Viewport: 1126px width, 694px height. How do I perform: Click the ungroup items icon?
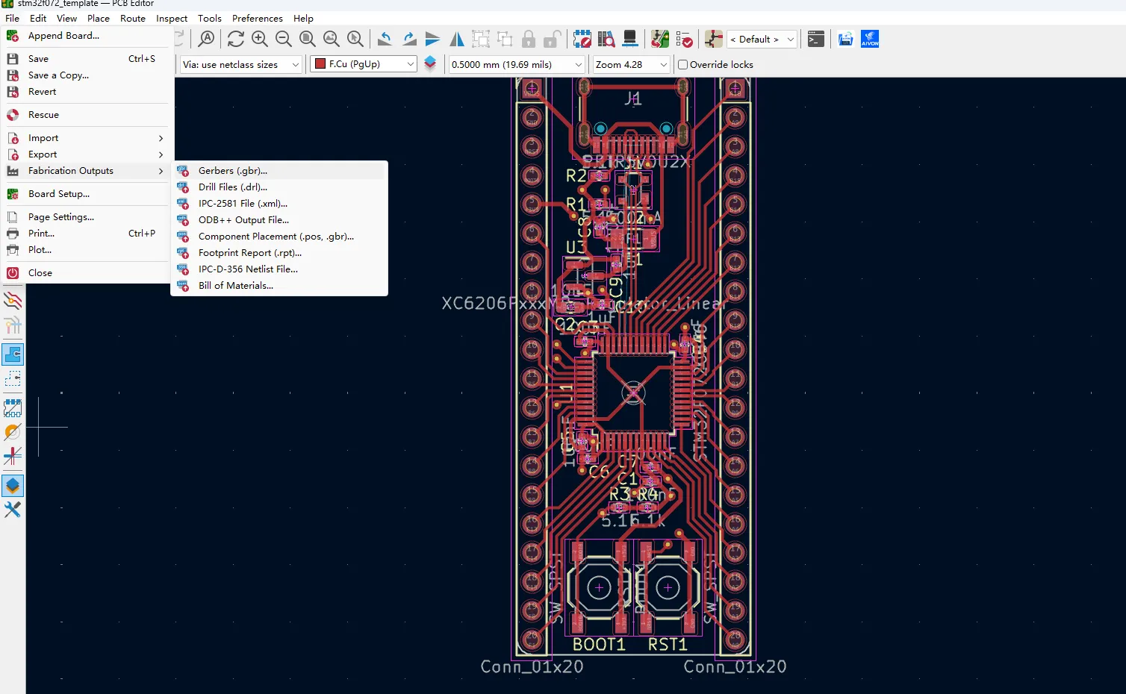coord(505,39)
